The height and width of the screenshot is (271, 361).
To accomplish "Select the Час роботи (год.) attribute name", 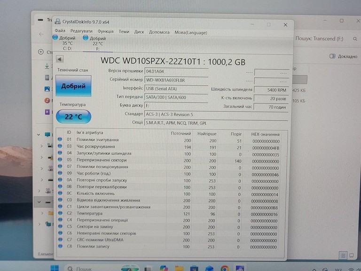I will coord(94,173).
